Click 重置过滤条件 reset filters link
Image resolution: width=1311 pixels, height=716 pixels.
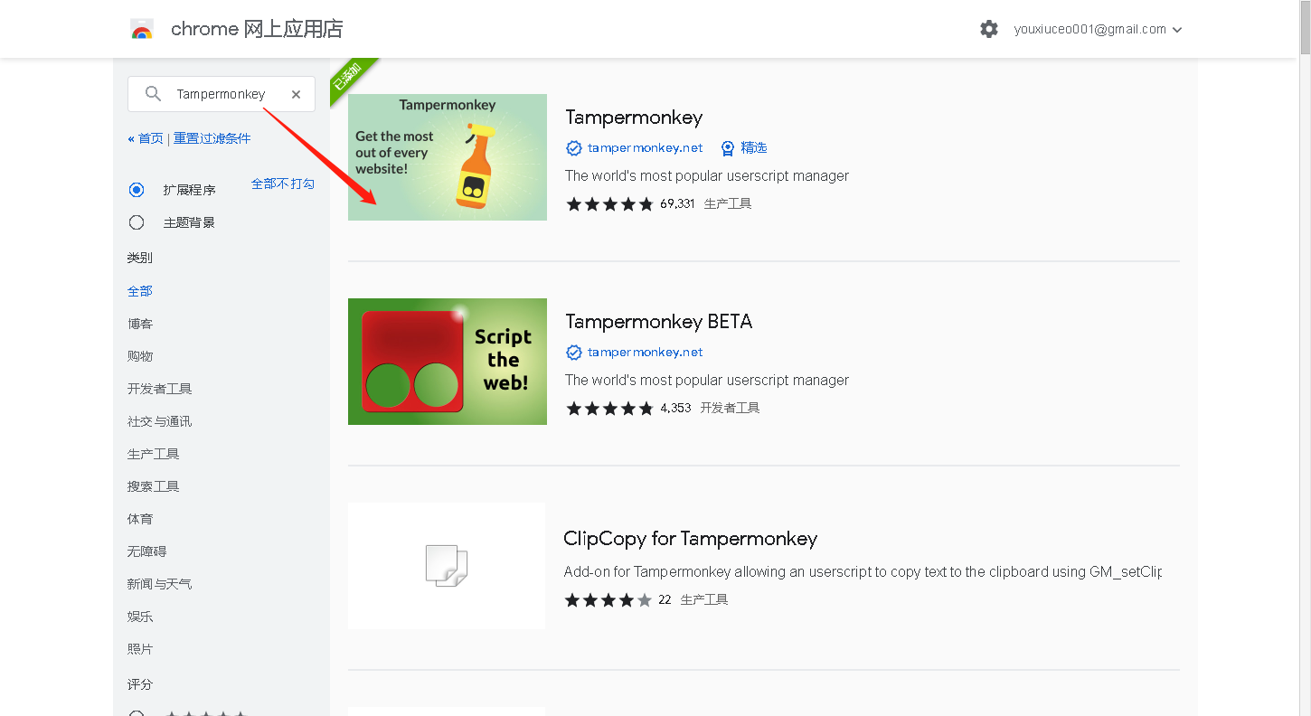pyautogui.click(x=212, y=138)
